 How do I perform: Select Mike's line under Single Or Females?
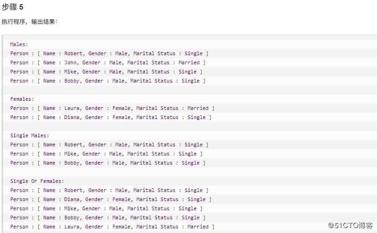(106, 208)
